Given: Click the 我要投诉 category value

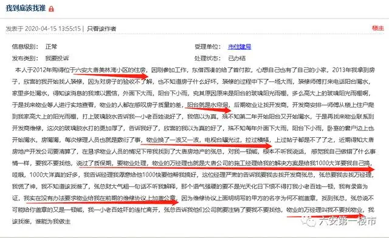Looking at the screenshot, I should tap(57, 58).
